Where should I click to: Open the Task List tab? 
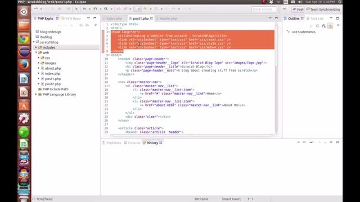[315, 19]
